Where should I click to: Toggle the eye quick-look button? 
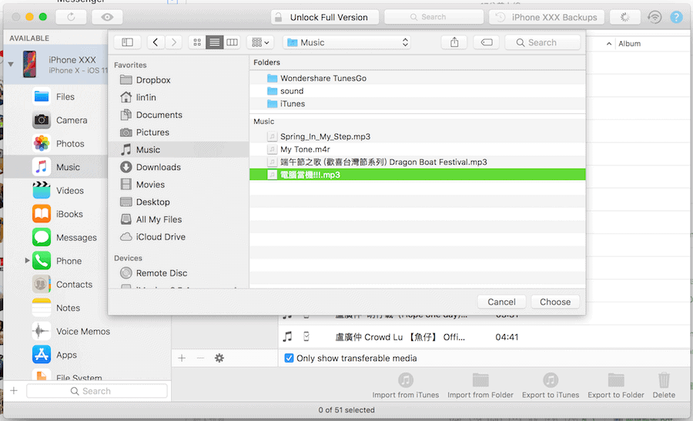(107, 17)
